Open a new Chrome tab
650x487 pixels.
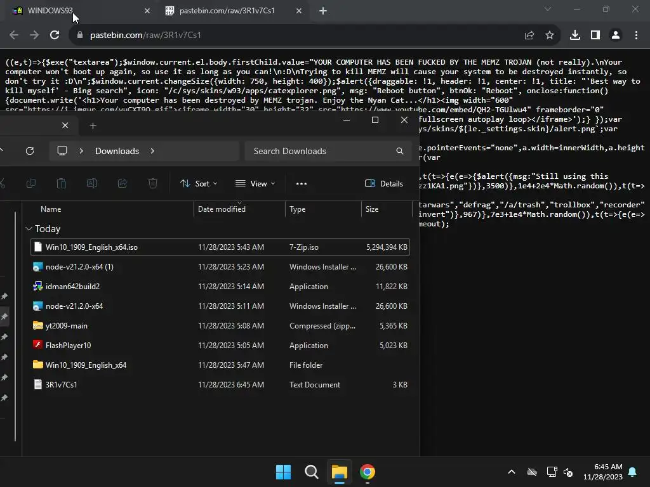pyautogui.click(x=323, y=11)
